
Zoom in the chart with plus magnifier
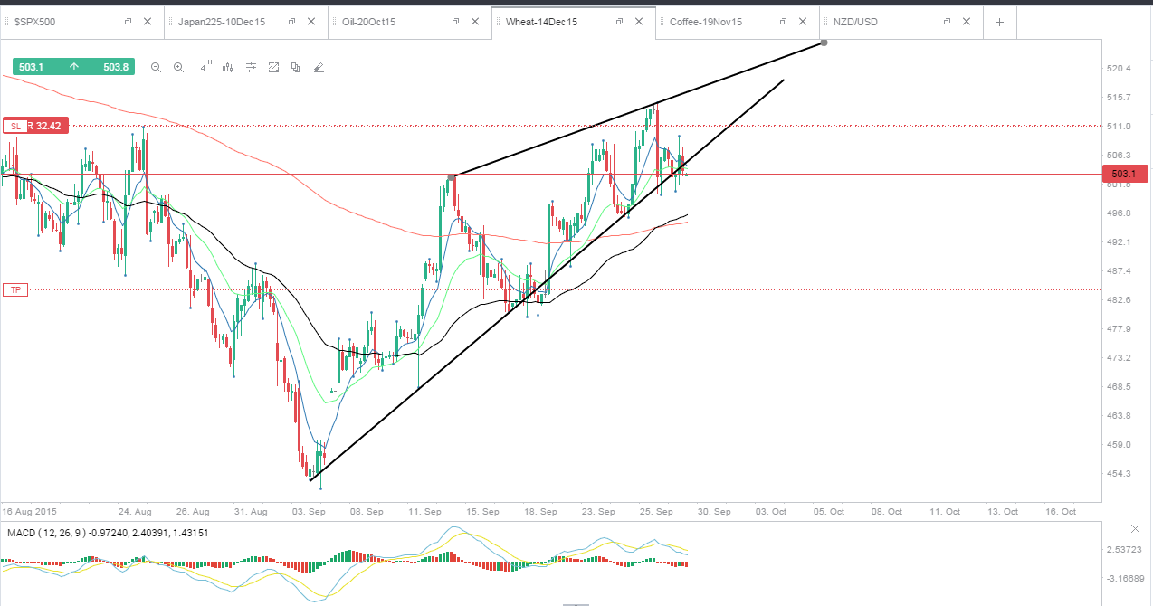[178, 67]
